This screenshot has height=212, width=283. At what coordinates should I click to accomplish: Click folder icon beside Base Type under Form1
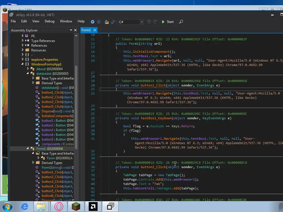(x=38, y=153)
